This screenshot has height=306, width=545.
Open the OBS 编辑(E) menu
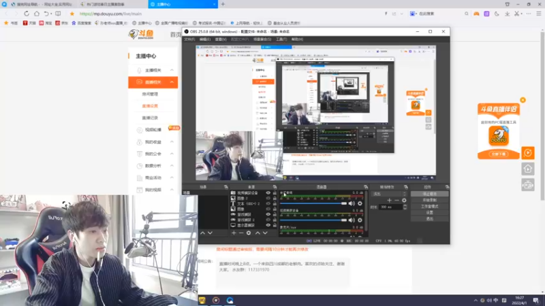coord(205,39)
